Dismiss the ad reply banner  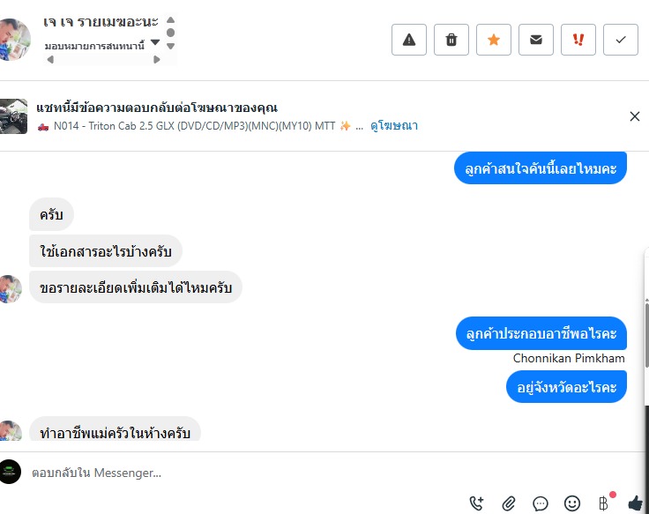(x=635, y=116)
